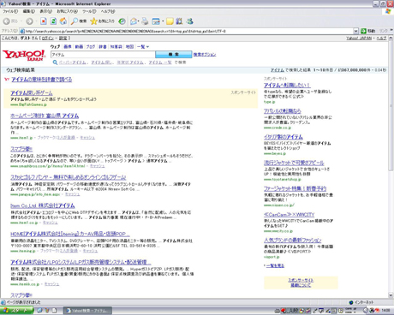Click the 一覧を見る link under sponsors

(x=275, y=265)
